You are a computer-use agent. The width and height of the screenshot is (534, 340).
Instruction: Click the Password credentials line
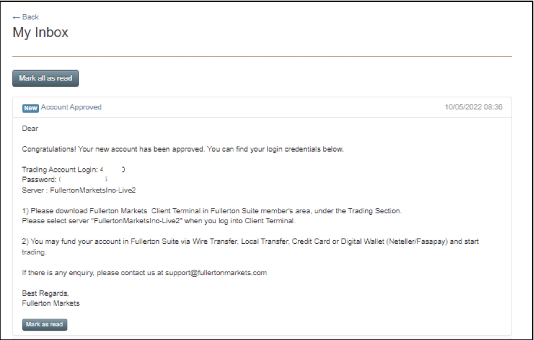point(65,179)
